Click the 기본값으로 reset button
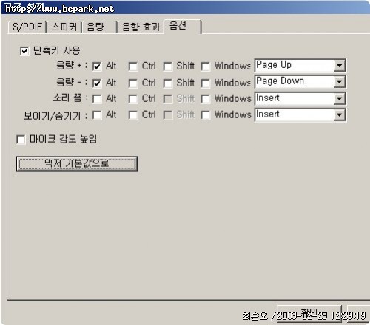 [x=77, y=163]
